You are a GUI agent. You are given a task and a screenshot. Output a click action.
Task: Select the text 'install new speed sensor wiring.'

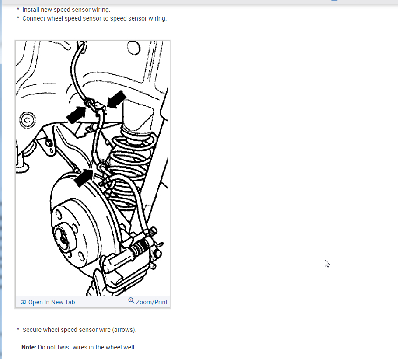point(66,10)
